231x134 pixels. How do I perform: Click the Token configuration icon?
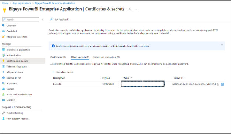coord(3,66)
